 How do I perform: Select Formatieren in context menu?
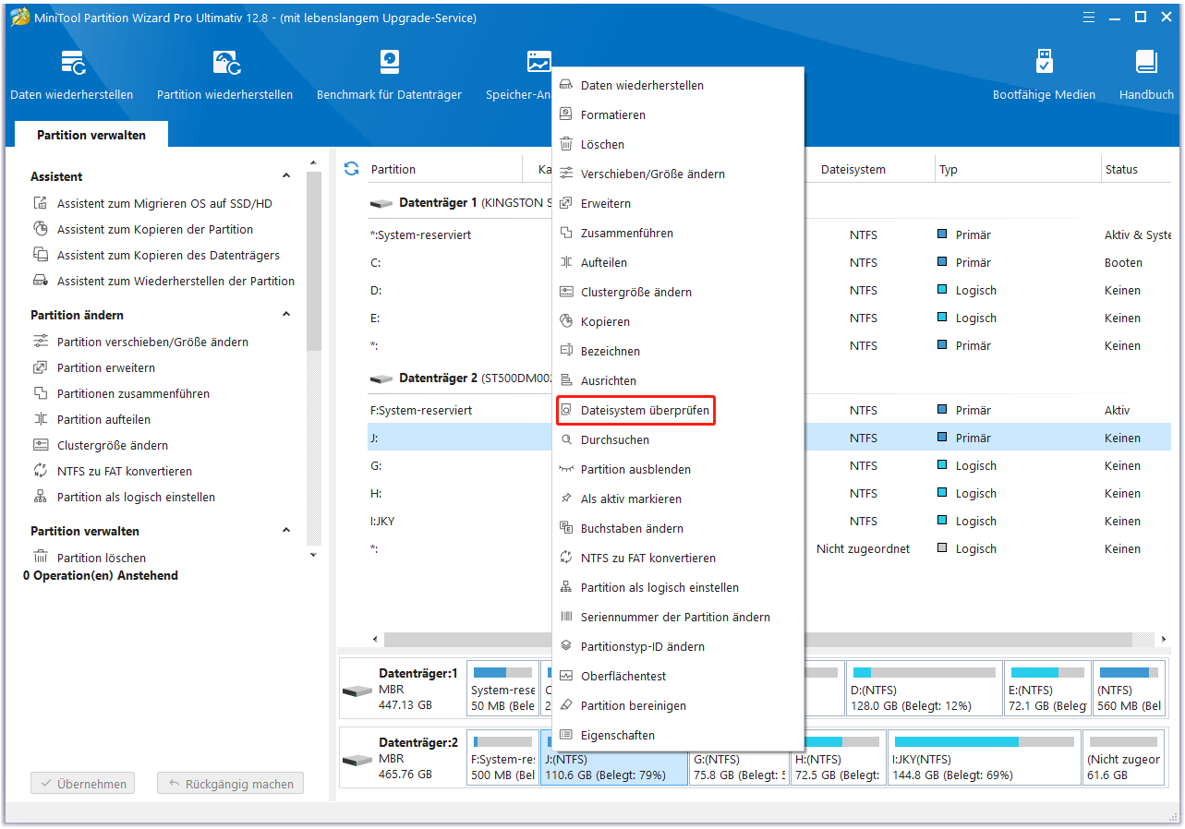point(678,114)
